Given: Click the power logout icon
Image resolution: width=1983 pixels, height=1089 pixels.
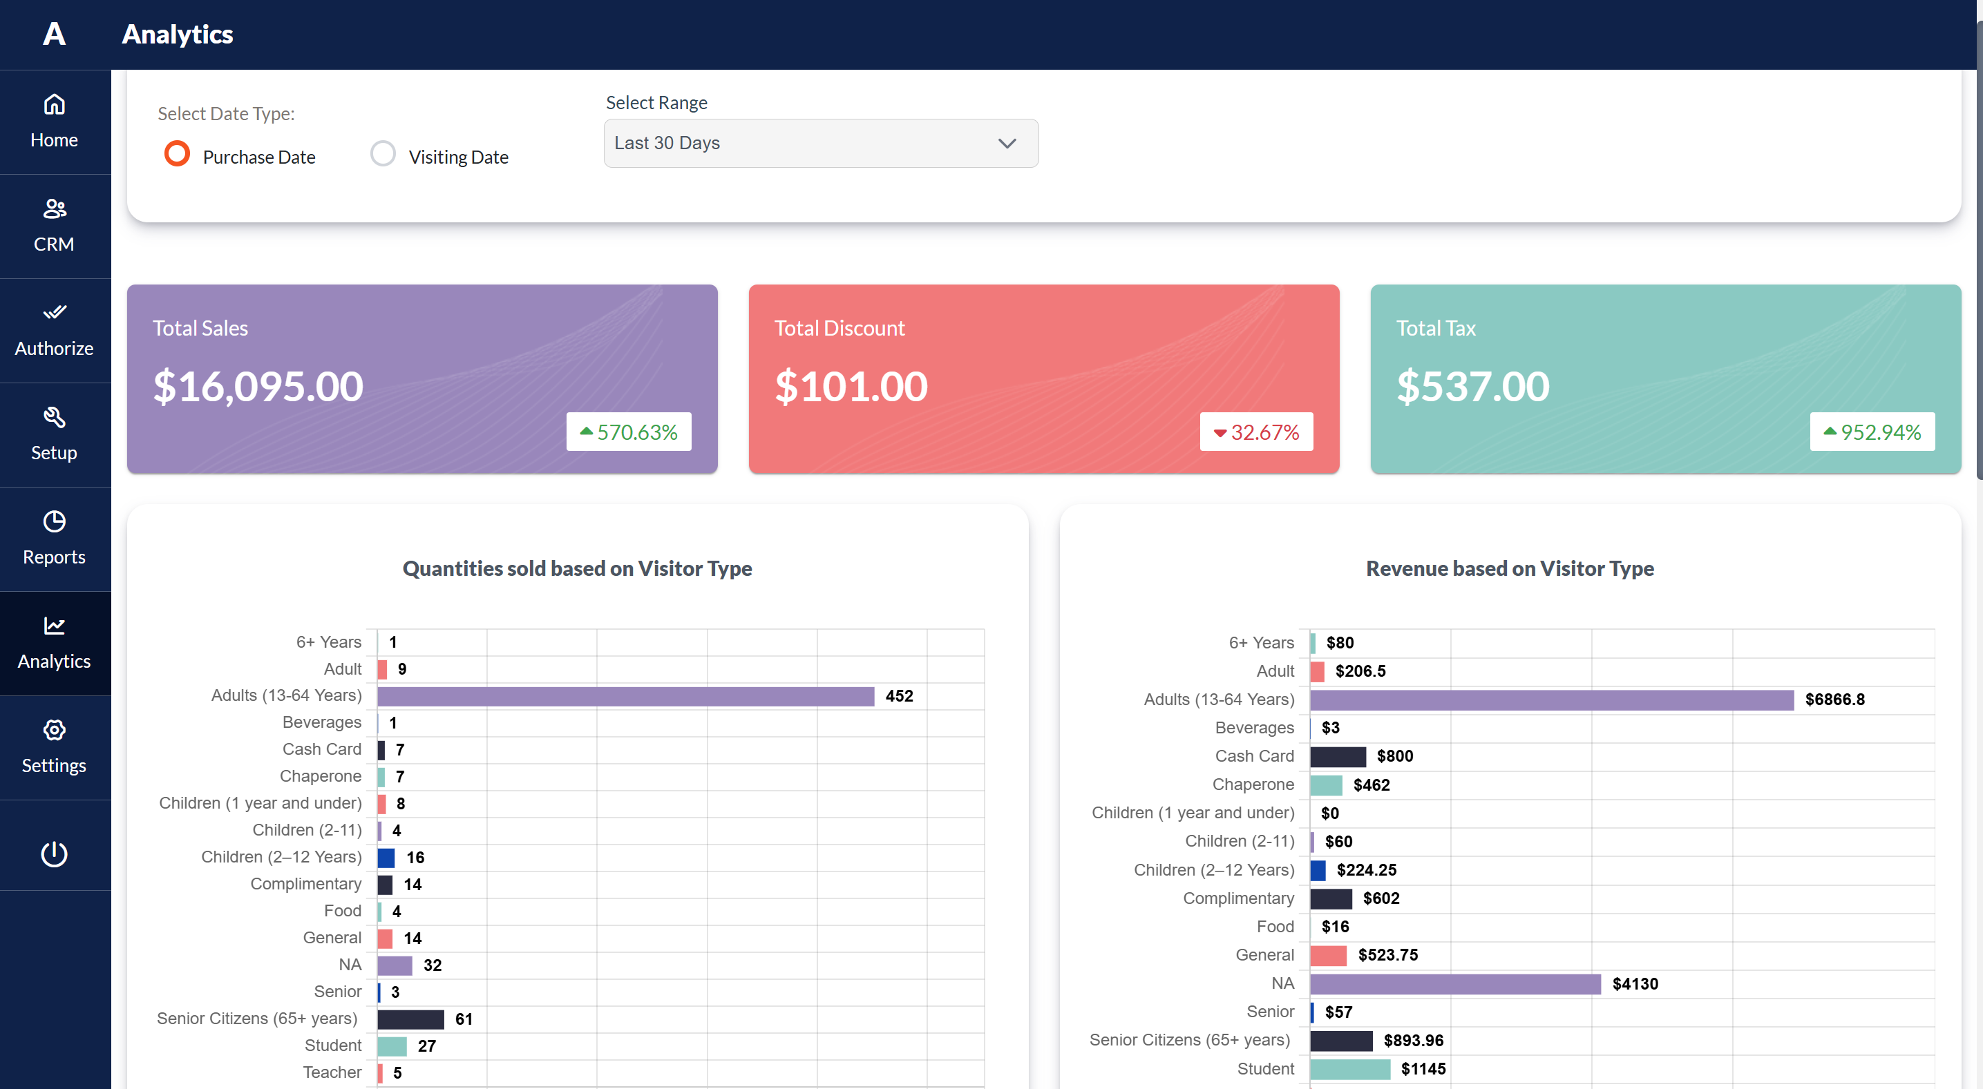Looking at the screenshot, I should [x=54, y=854].
